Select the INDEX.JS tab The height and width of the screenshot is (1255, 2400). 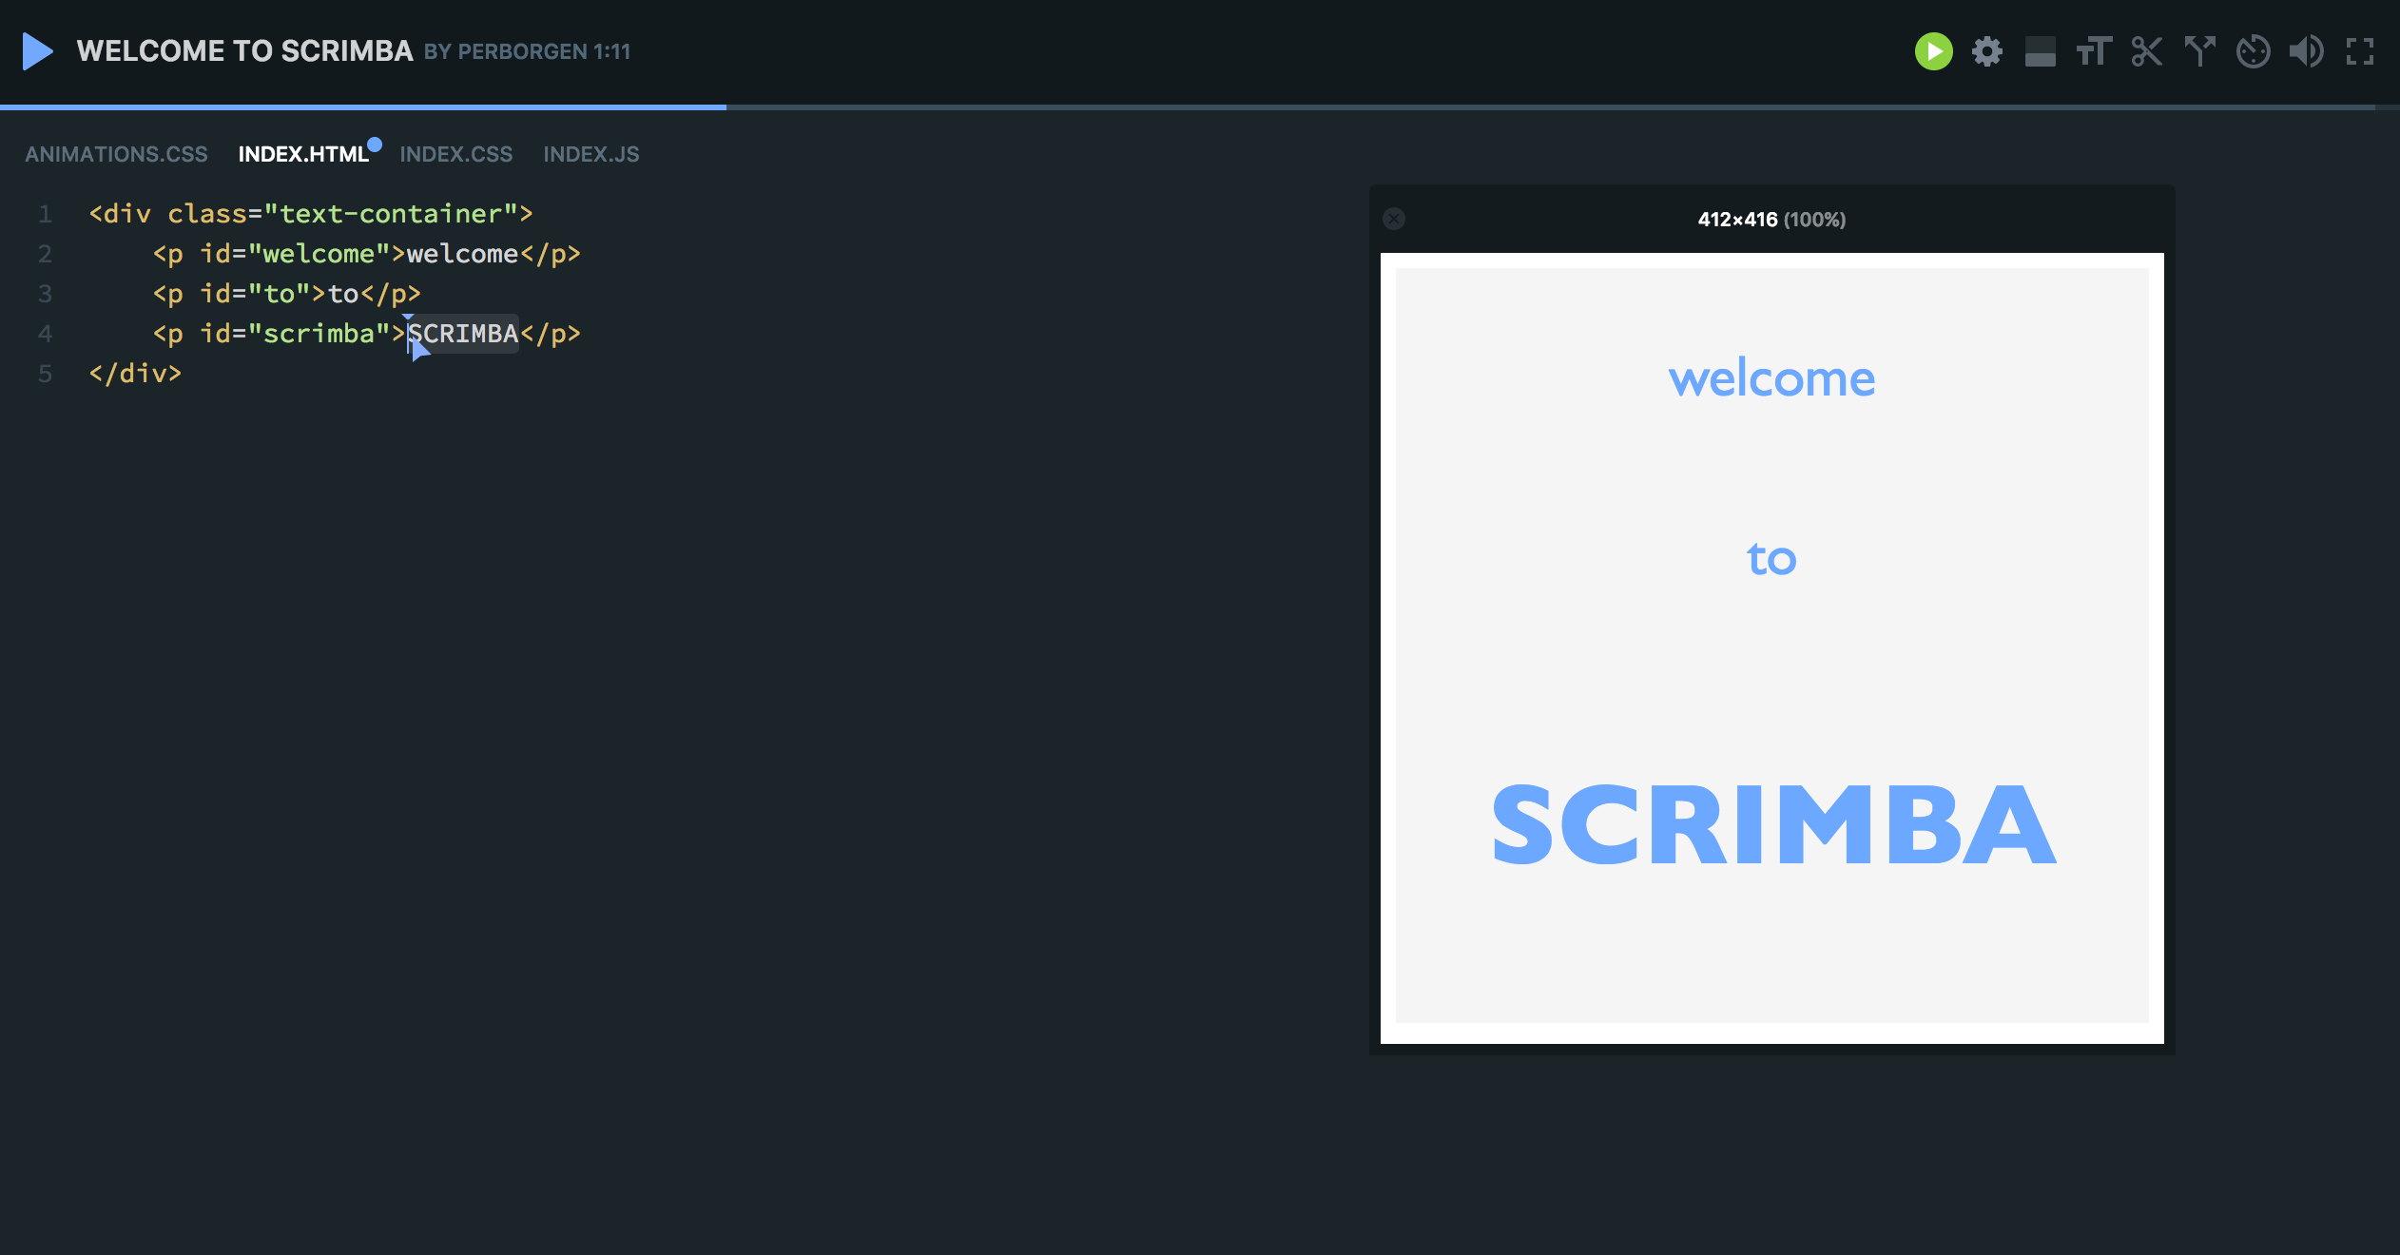pyautogui.click(x=591, y=153)
